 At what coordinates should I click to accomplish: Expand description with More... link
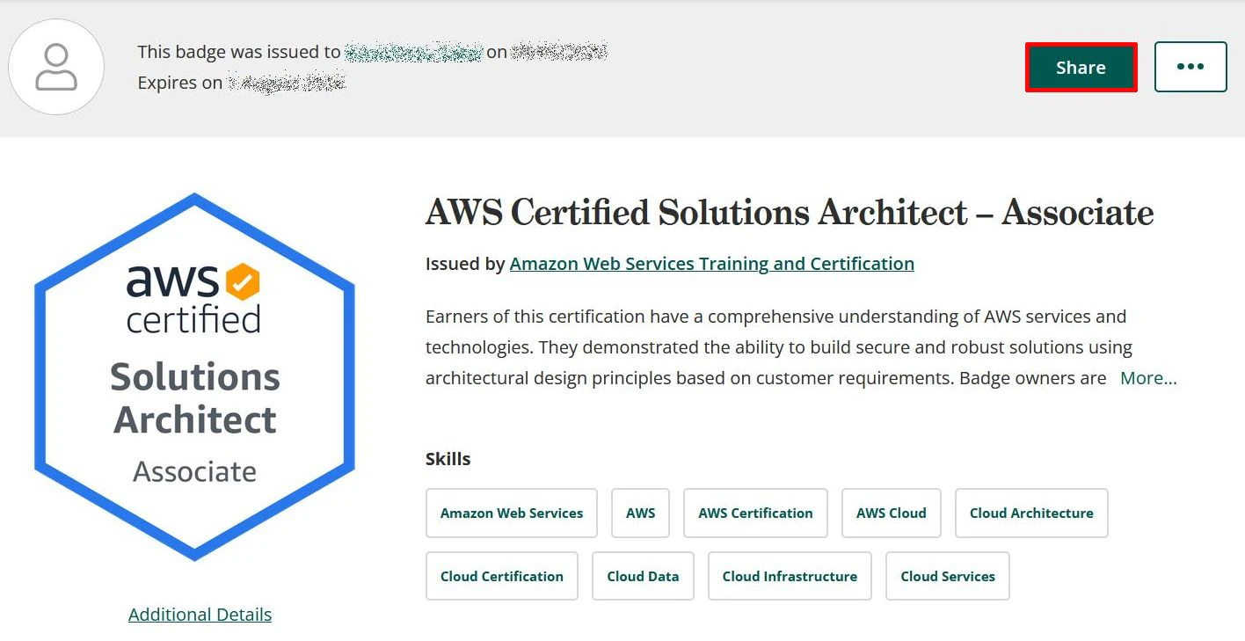[1148, 378]
